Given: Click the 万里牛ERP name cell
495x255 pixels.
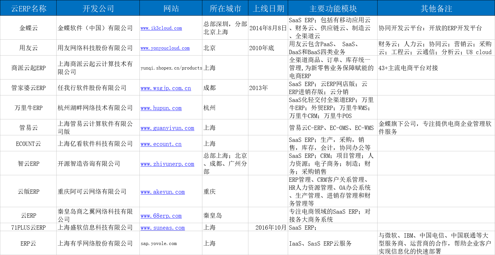Looking at the screenshot, I should (x=28, y=107).
